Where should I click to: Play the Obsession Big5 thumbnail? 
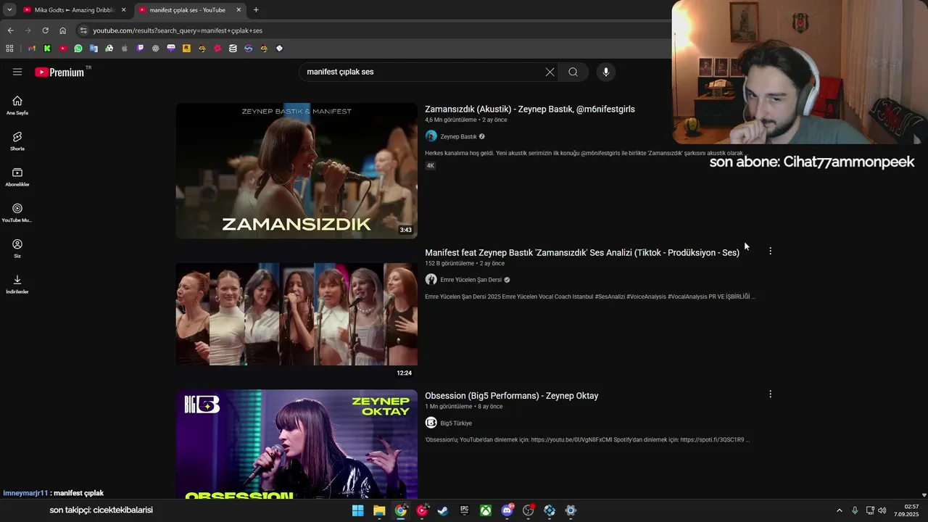pyautogui.click(x=297, y=444)
